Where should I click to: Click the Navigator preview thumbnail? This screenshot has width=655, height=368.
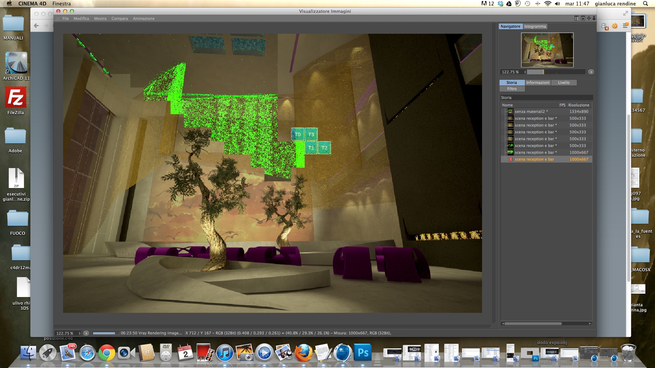click(x=547, y=50)
